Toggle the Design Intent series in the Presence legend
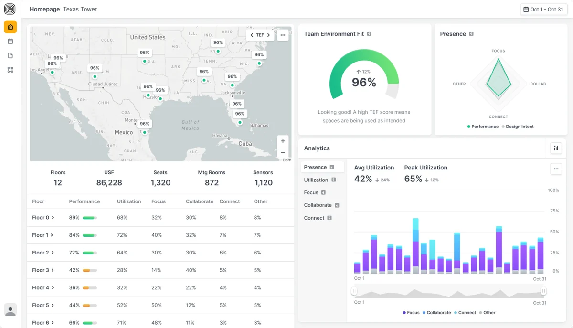573x328 pixels. tap(518, 127)
